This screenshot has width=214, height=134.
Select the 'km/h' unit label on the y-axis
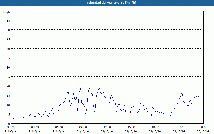coord(7,12)
